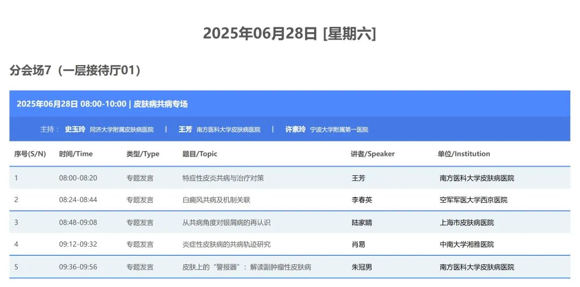
Task: Click 南方医科大学皮肤病医院 in row 5
Action: [x=477, y=267]
